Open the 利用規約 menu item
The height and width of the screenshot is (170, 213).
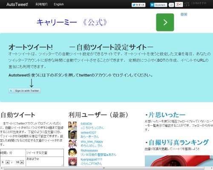coord(41,4)
